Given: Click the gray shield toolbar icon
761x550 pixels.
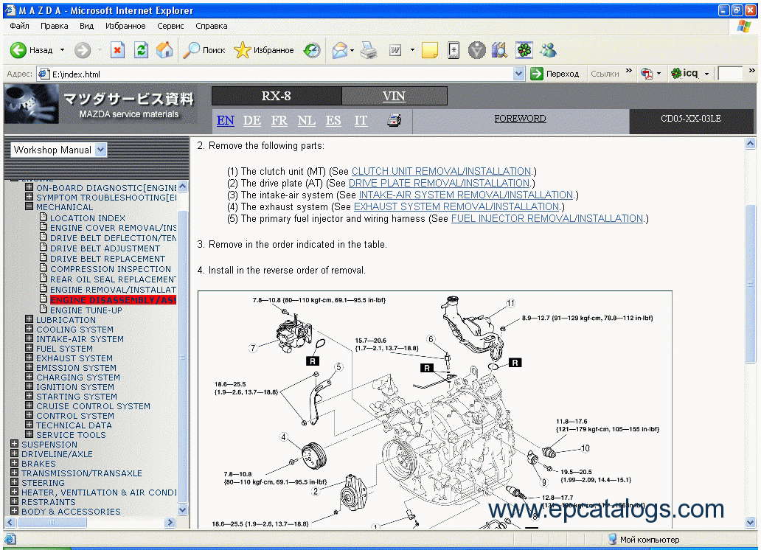Looking at the screenshot, I should 476,50.
